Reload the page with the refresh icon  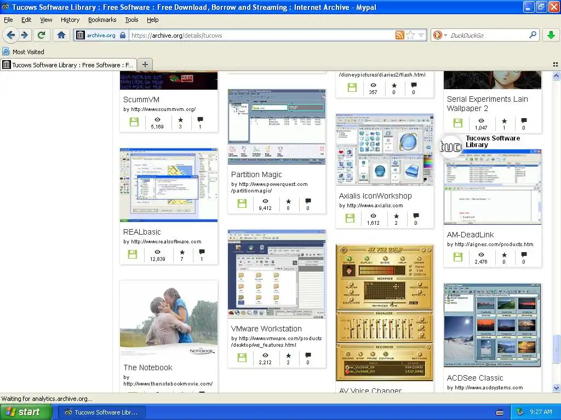coord(42,35)
